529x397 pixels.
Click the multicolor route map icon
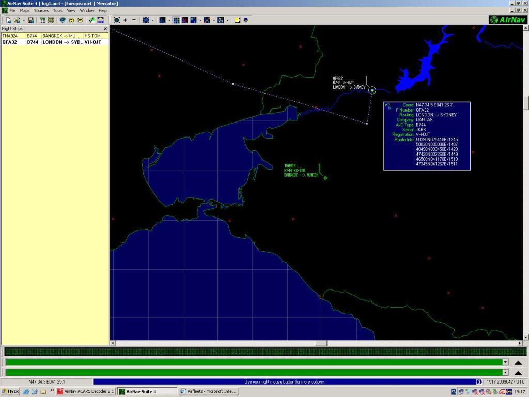pyautogui.click(x=207, y=20)
